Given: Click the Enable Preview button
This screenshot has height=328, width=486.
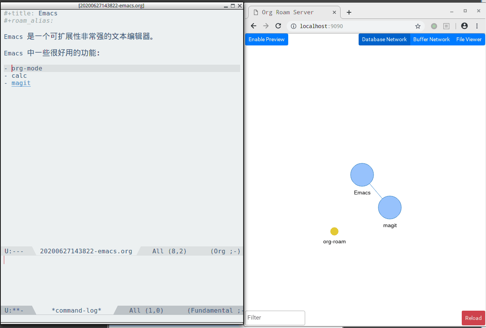Looking at the screenshot, I should [x=267, y=39].
